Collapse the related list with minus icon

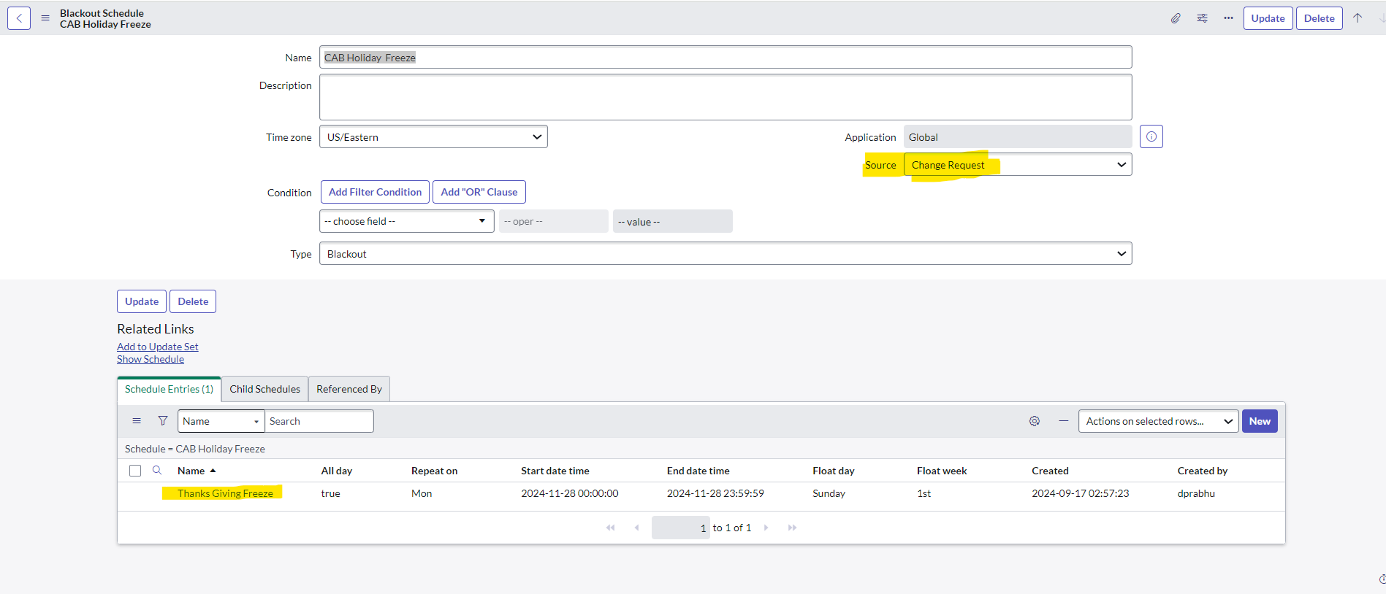point(1064,421)
